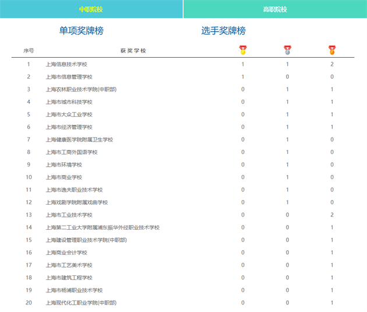Image resolution: width=367 pixels, height=312 pixels.
Task: Click 上海第二工业大学附属浦东振华外经职业技术学校
Action: 102,227
